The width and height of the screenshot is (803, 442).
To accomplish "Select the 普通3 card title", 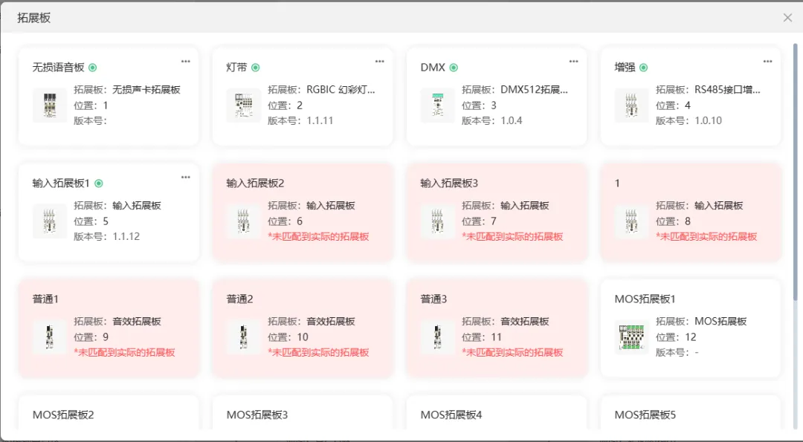I will [x=433, y=299].
